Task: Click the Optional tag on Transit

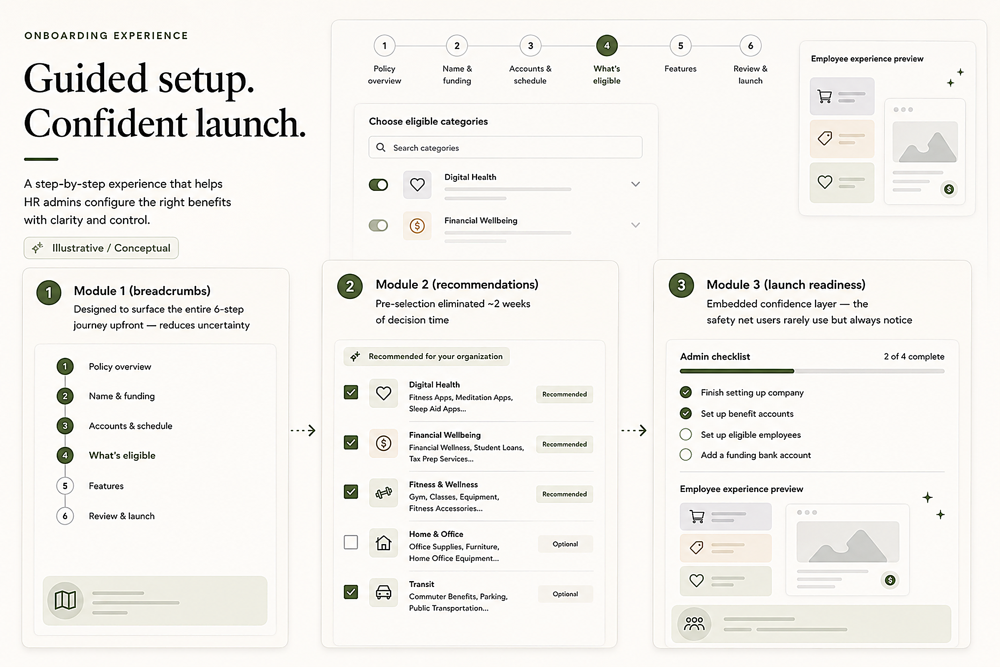Action: [x=565, y=594]
